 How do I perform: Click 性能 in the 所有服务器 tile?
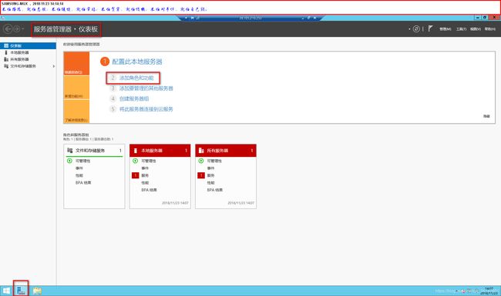(211, 183)
